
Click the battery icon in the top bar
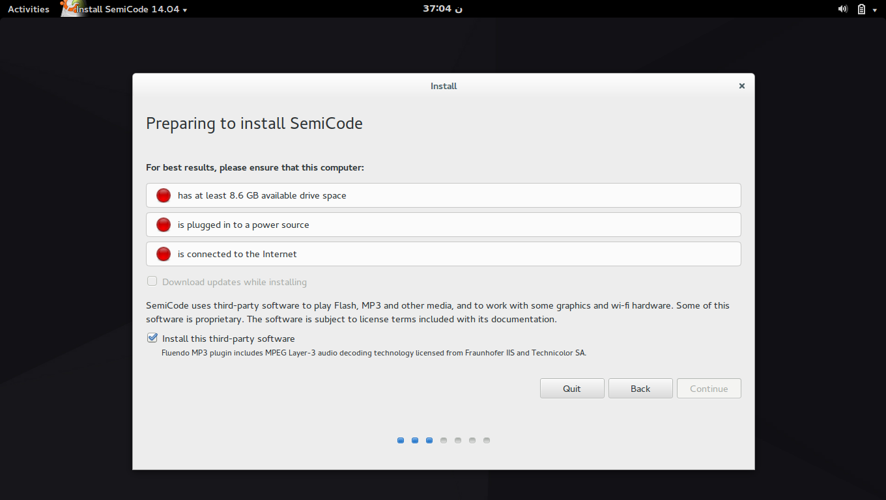tap(861, 8)
